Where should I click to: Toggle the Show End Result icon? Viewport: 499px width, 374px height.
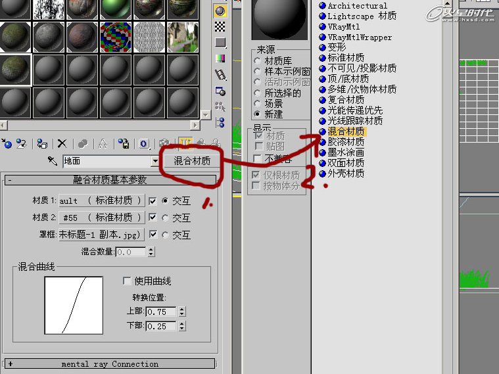tap(185, 143)
